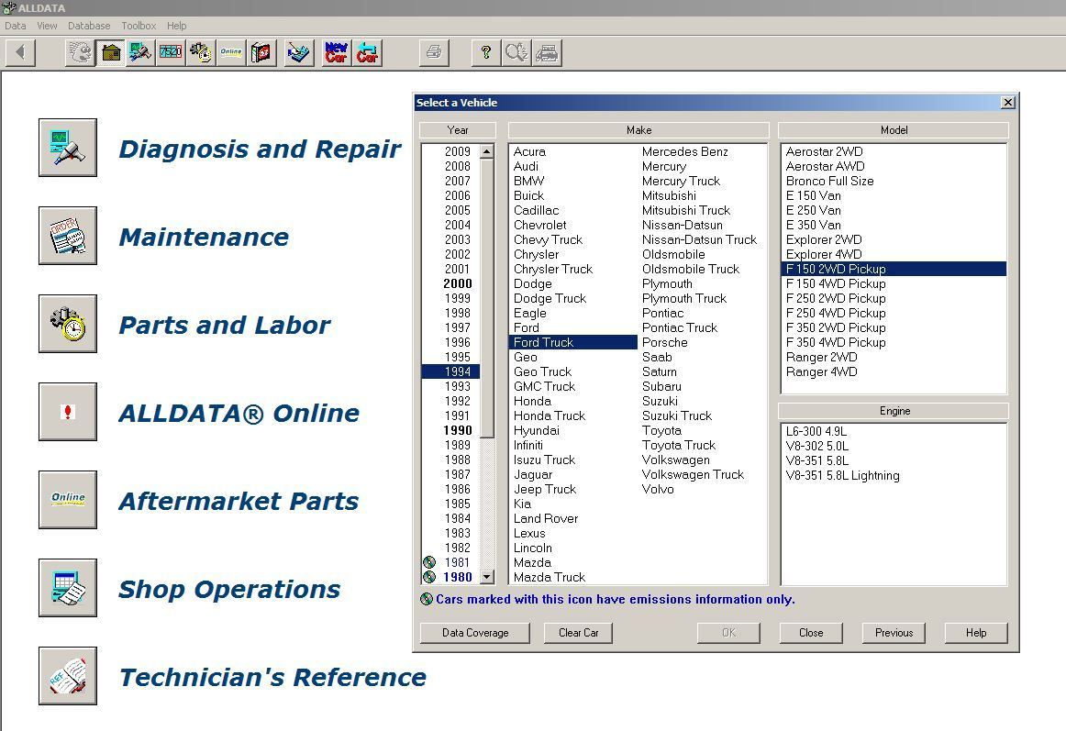Open Shop Operations icon button
This screenshot has height=731, width=1066.
68,588
